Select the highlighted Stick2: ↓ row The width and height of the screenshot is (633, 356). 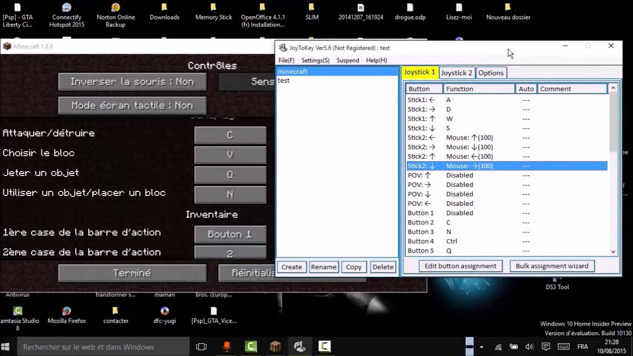pyautogui.click(x=507, y=166)
